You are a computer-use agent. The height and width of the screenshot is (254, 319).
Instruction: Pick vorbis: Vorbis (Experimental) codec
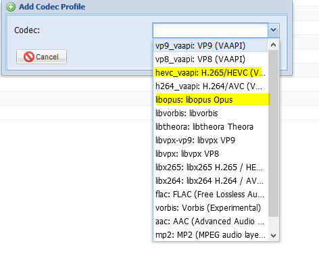[211, 208]
